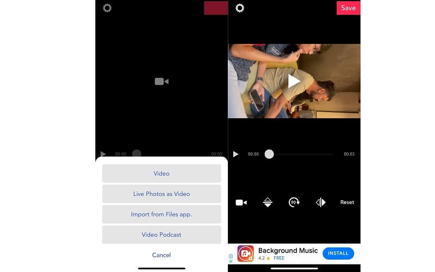Click Reset to undo the edits
The width and height of the screenshot is (435, 272).
[347, 202]
